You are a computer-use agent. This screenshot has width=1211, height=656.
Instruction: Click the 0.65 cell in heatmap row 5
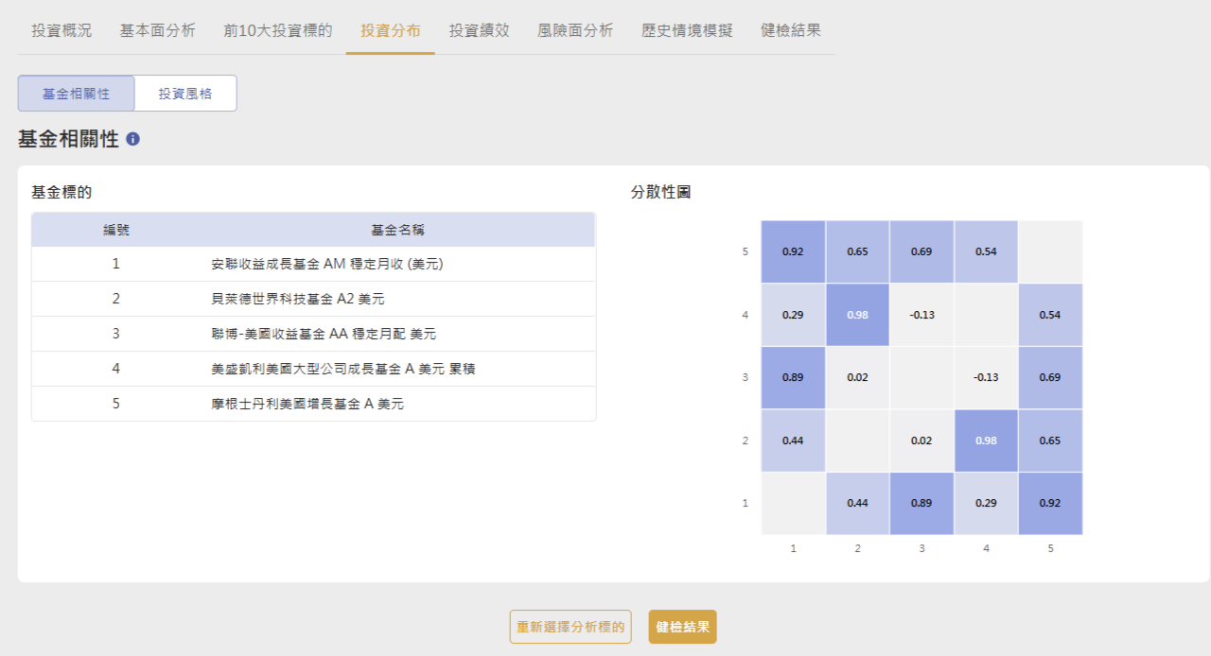click(x=857, y=252)
